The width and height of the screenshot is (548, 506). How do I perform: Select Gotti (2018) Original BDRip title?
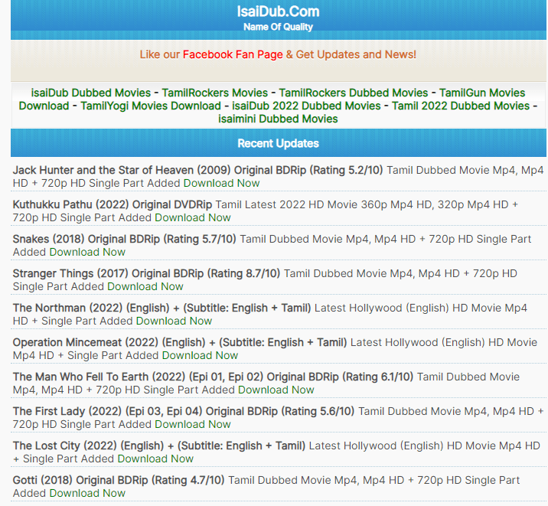(x=119, y=480)
